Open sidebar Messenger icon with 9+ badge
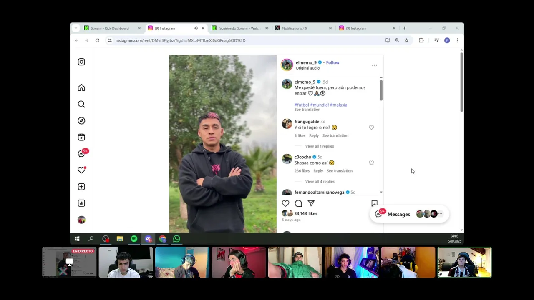Image resolution: width=534 pixels, height=300 pixels. [82, 153]
